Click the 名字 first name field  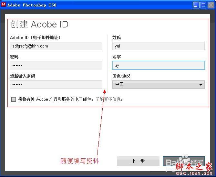pos(159,65)
